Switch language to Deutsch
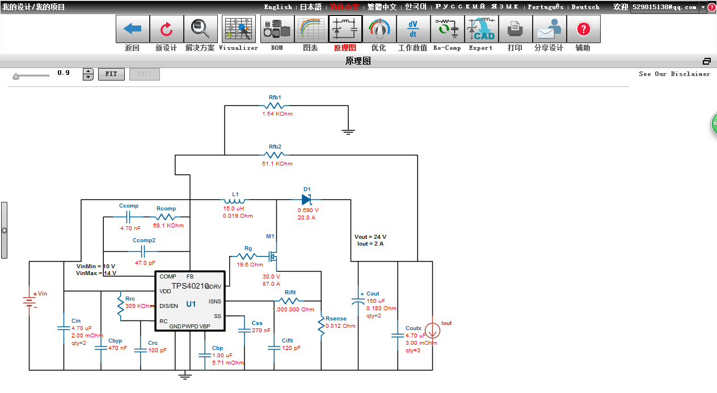Screen dimensions: 717x393 [x=585, y=7]
